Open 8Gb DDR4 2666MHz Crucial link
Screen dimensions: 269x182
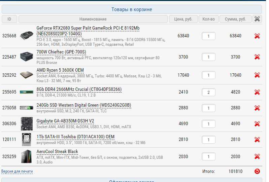tap(79, 89)
